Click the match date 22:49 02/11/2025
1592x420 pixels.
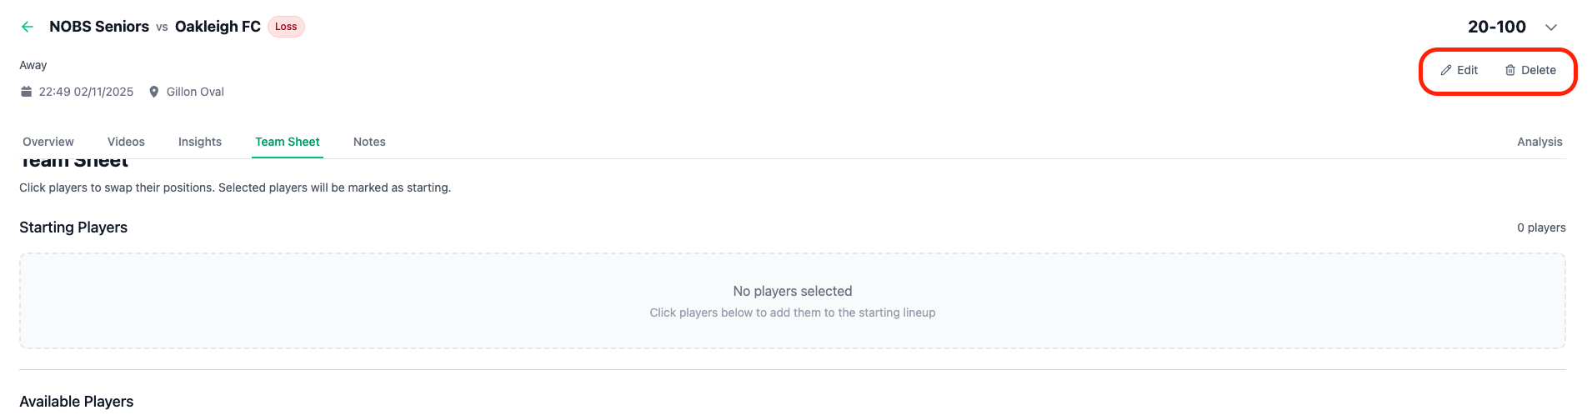pyautogui.click(x=86, y=92)
